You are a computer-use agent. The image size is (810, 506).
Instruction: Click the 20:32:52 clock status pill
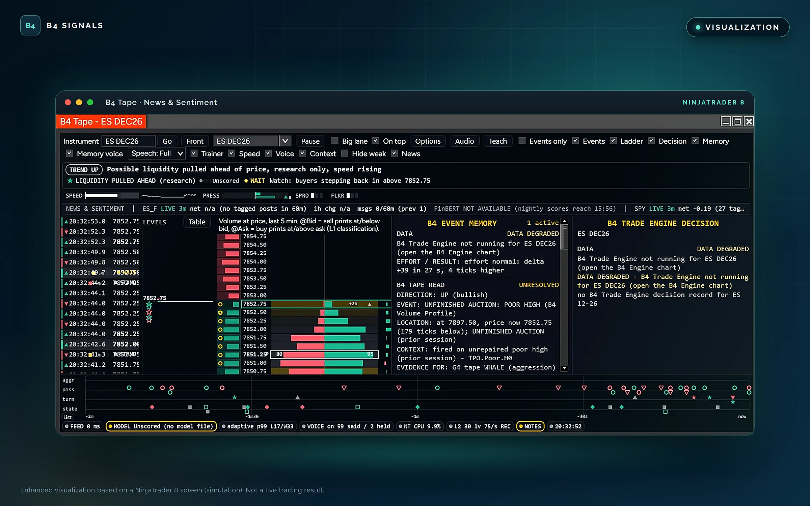coord(566,426)
